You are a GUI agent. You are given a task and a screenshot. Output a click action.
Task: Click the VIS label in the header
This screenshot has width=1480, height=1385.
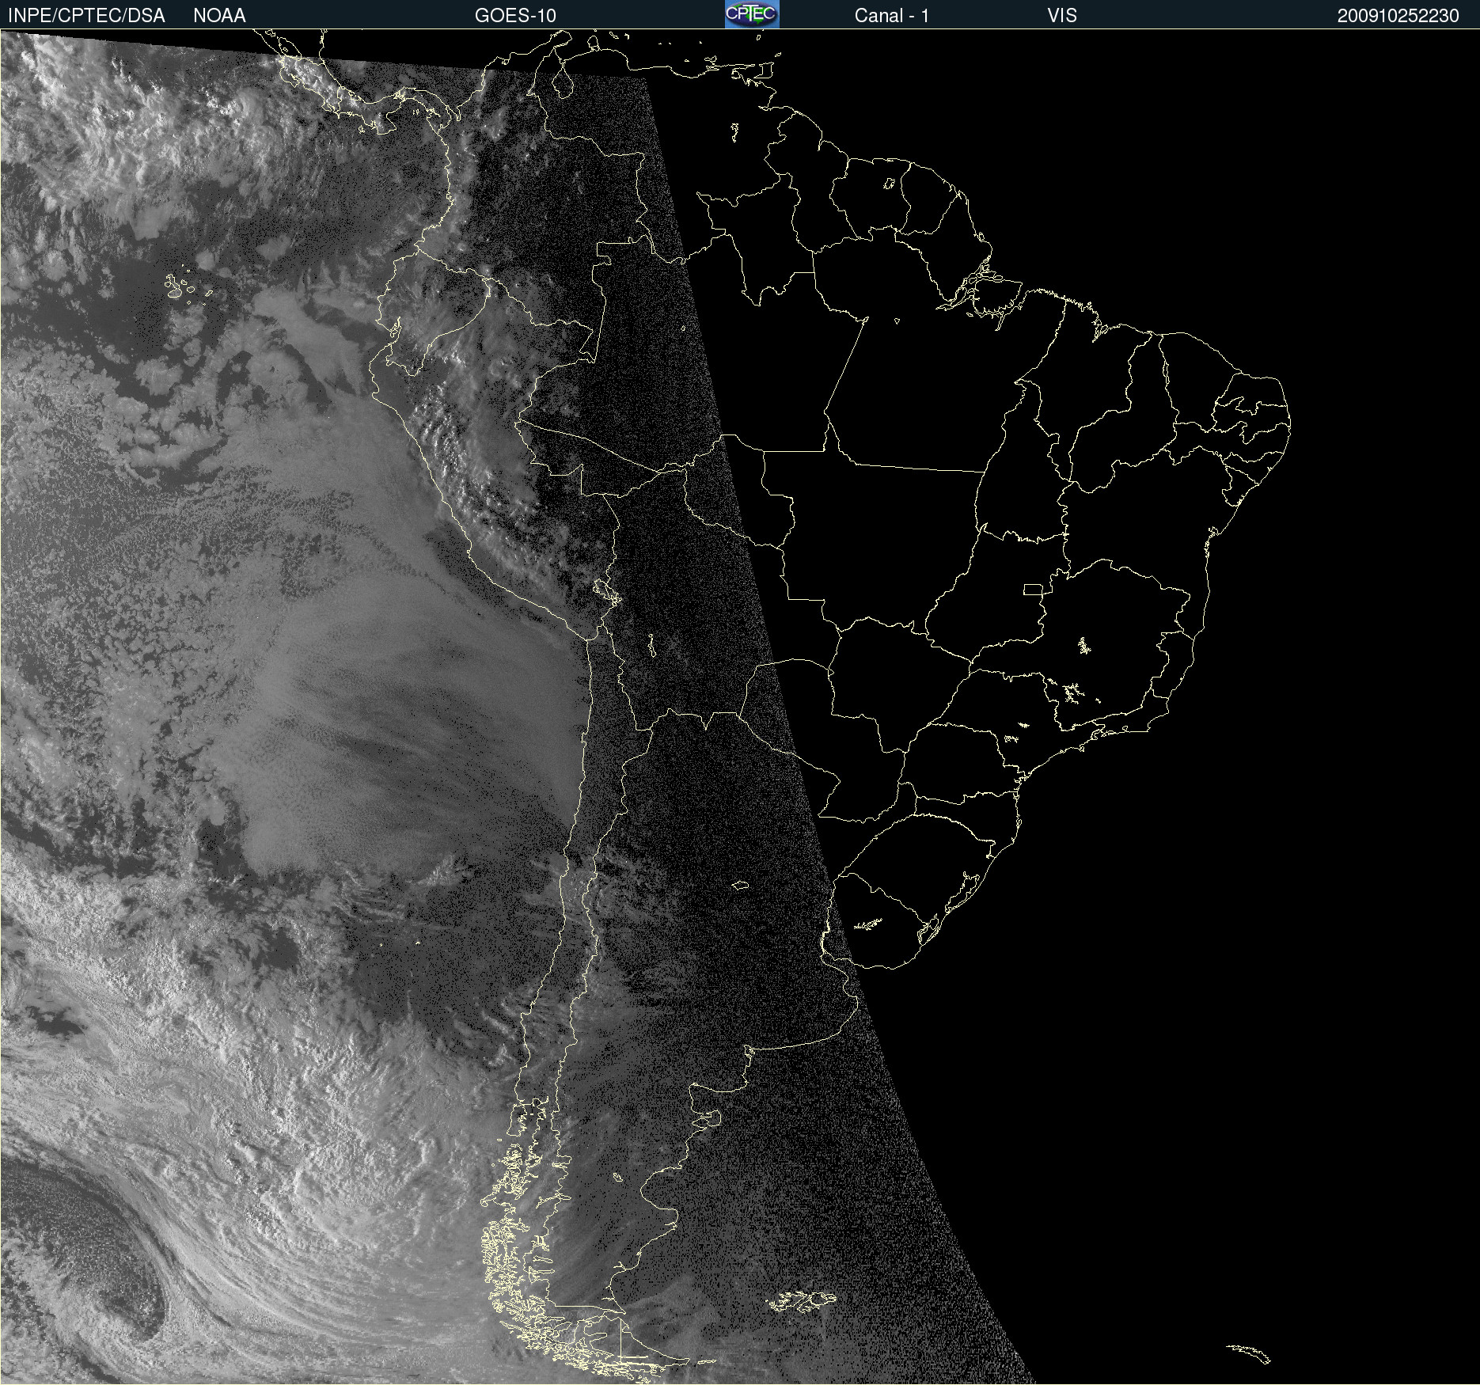[1062, 16]
